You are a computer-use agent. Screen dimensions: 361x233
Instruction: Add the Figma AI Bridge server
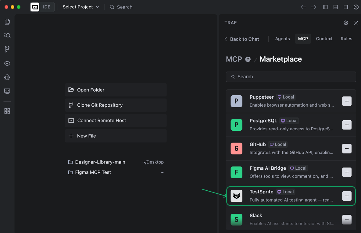click(x=347, y=172)
